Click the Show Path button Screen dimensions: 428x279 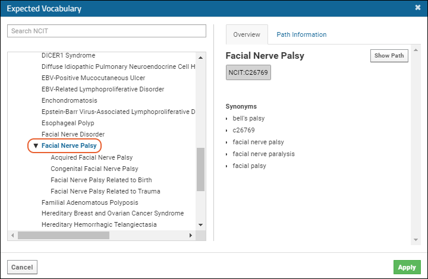[389, 56]
